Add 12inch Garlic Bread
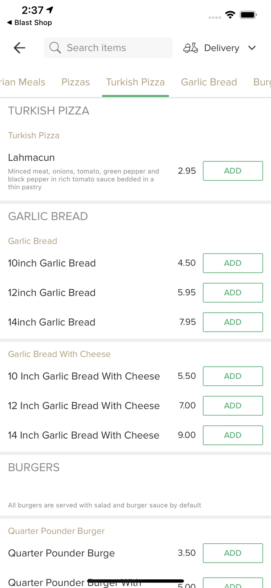The height and width of the screenshot is (588, 271). coord(233,292)
